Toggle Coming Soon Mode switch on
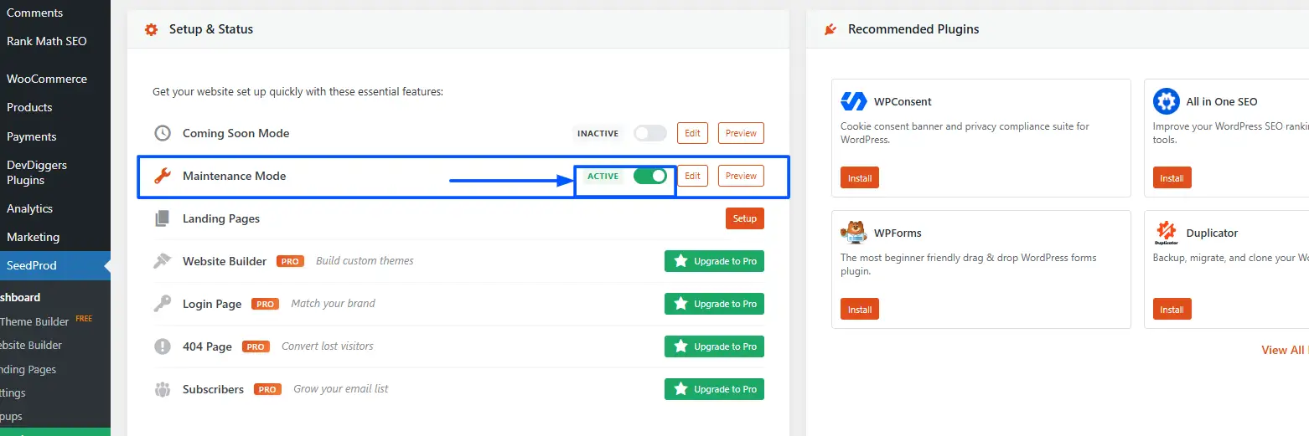1309x436 pixels. coord(649,133)
